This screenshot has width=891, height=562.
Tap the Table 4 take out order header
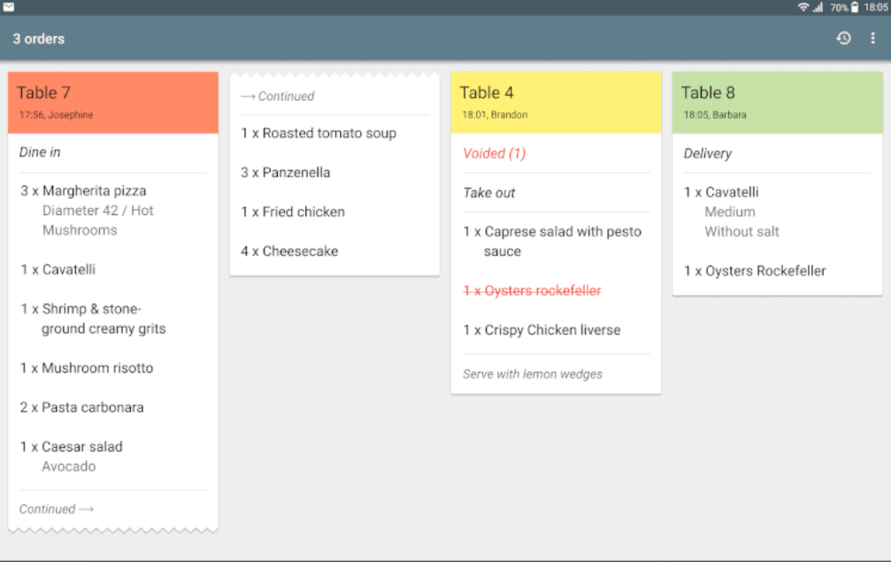click(556, 100)
